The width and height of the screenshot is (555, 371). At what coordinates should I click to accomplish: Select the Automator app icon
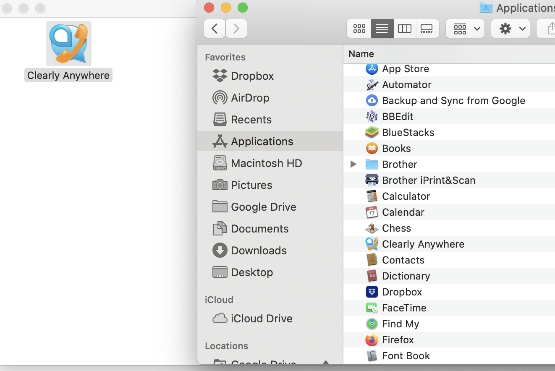point(372,84)
